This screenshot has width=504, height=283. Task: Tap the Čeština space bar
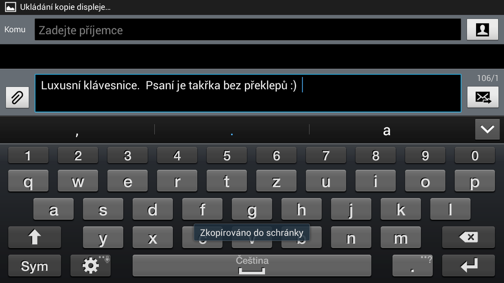[252, 265]
